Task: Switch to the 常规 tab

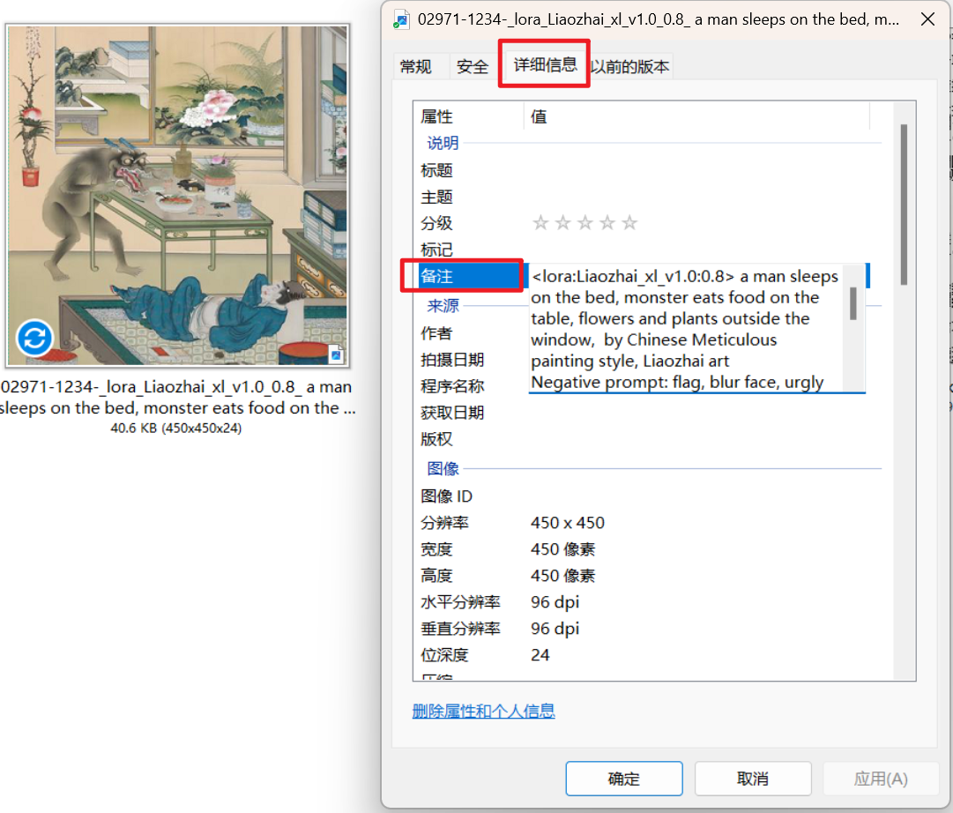Action: pos(416,67)
